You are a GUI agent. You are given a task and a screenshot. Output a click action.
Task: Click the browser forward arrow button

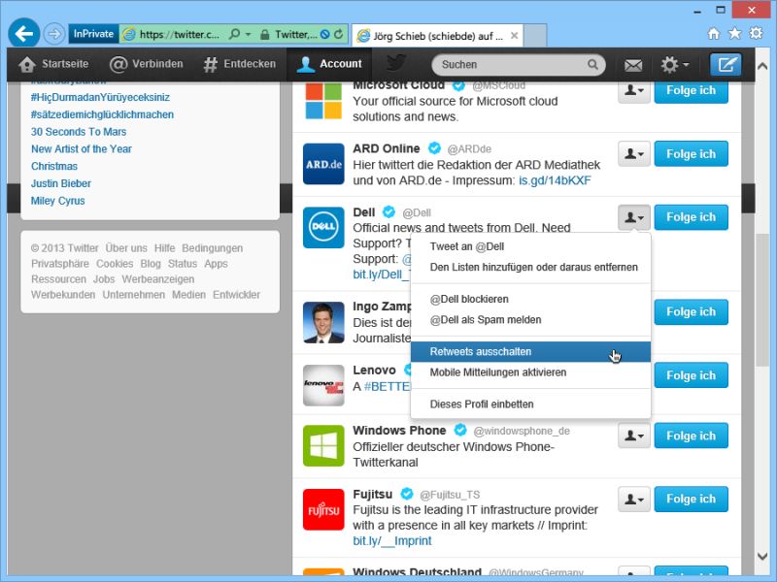tap(53, 34)
